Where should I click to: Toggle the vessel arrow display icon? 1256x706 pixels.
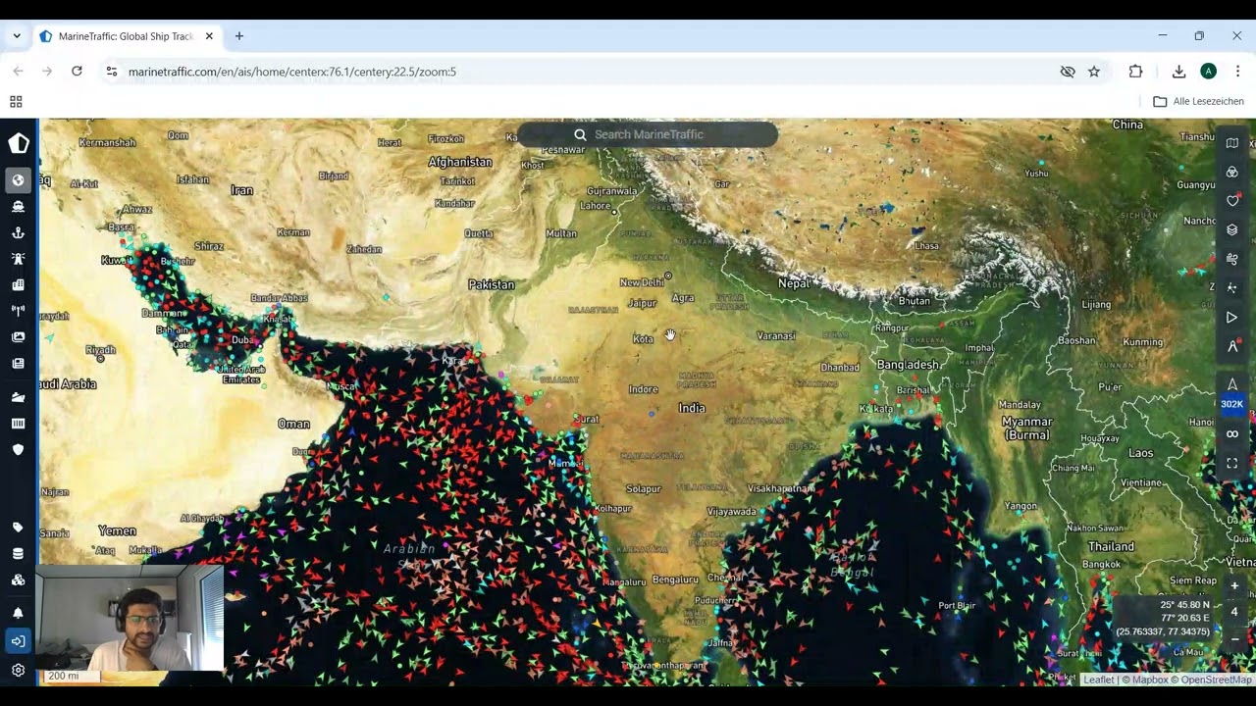[1231, 383]
